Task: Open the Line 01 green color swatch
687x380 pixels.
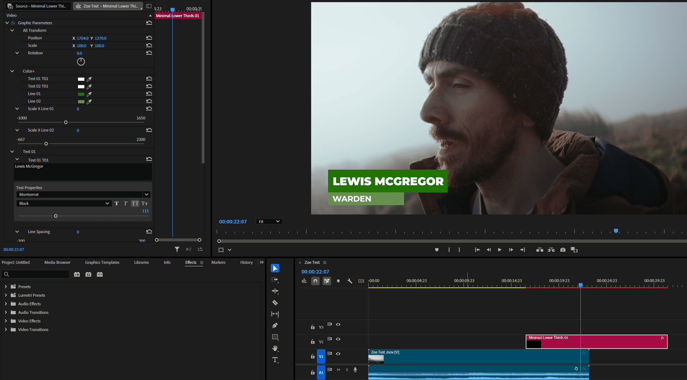Action: pos(81,94)
